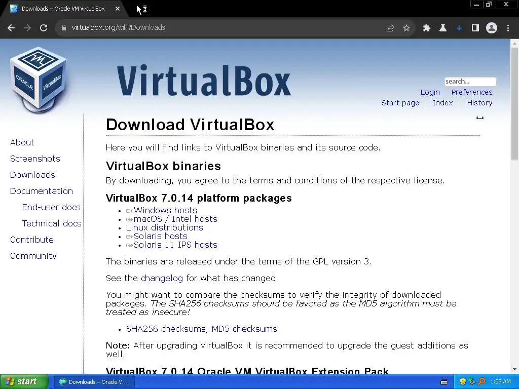Viewport: 519px width, 389px height.
Task: Download the Solaris 11 IPS hosts package
Action: pos(175,245)
